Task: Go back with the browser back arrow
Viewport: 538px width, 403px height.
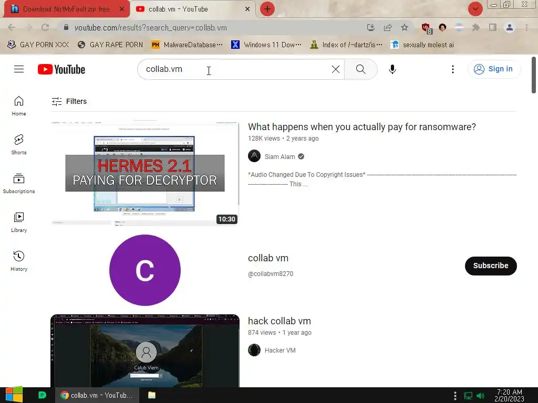Action: 12,27
